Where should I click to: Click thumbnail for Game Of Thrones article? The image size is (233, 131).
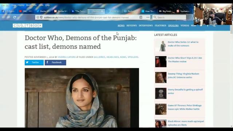click(x=161, y=109)
